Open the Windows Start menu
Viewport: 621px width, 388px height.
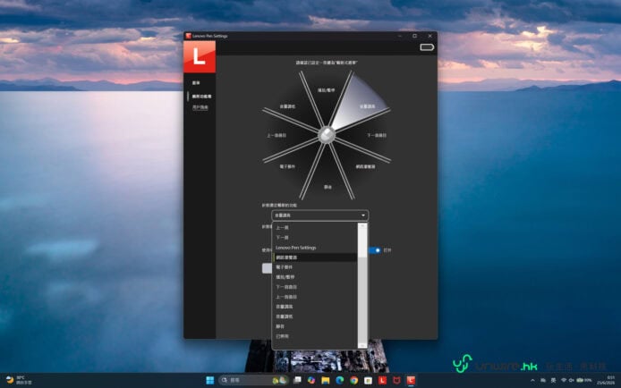point(210,380)
